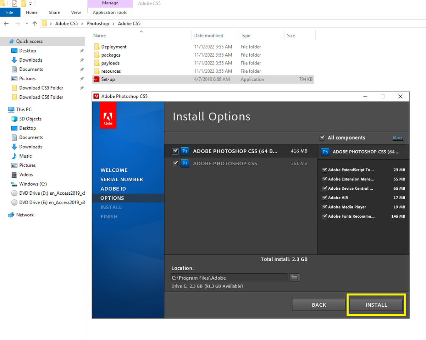Sort by Size column header
Viewport: 426px width, 340px height.
[291, 36]
